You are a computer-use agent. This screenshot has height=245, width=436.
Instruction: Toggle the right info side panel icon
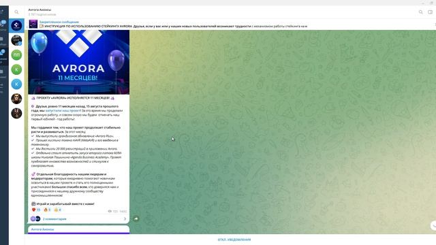[x=430, y=12]
